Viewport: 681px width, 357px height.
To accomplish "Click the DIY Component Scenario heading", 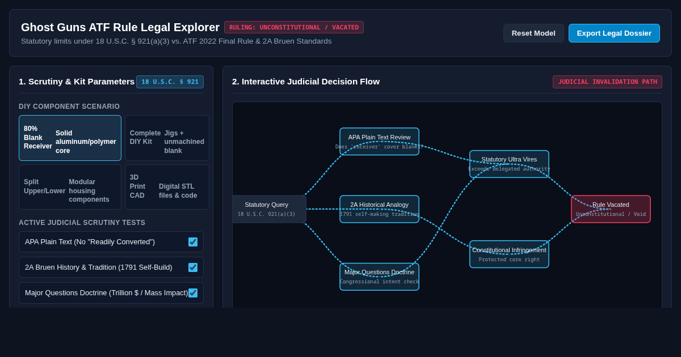I will pos(69,107).
